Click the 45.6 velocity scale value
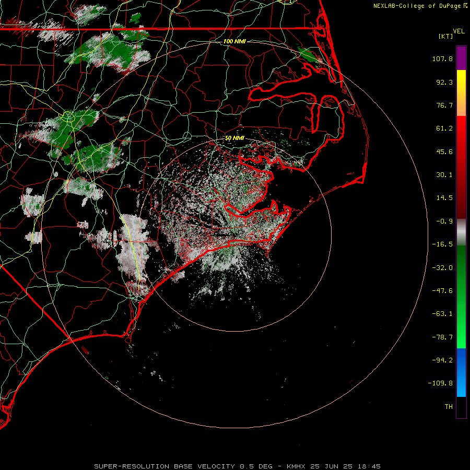 coord(444,151)
